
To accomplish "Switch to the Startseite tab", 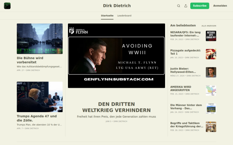I will point(107,16).
